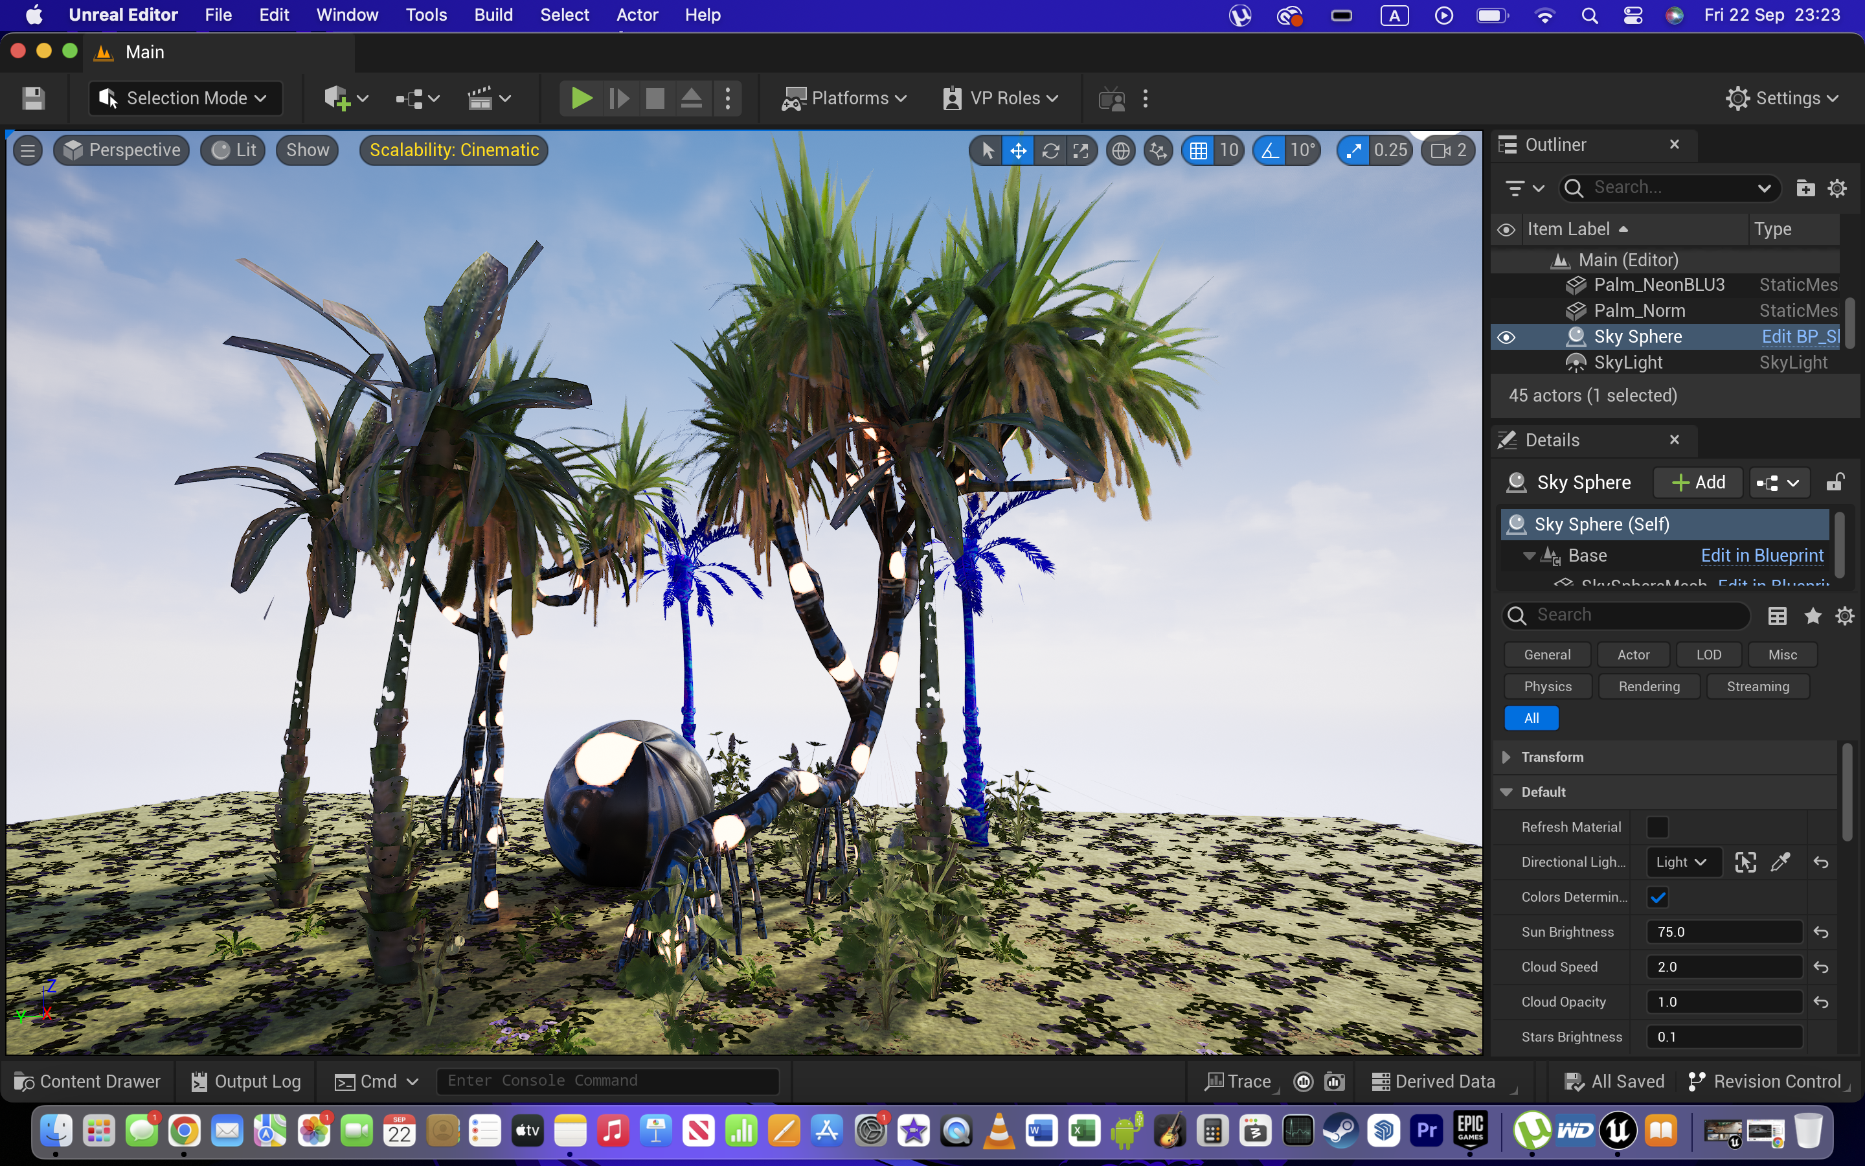Click the green Play button in toolbar

click(580, 98)
